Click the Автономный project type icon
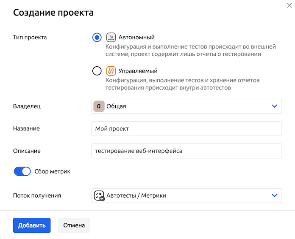Viewport: 295px width, 239px height. coord(111,37)
